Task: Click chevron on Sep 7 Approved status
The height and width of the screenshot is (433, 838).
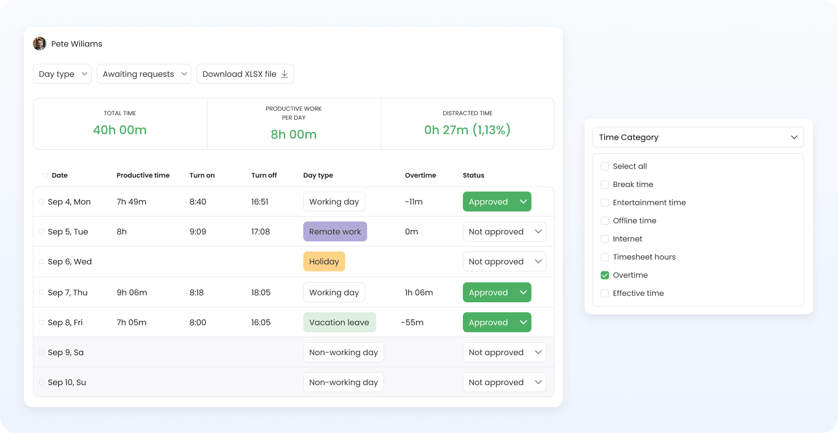Action: [523, 292]
